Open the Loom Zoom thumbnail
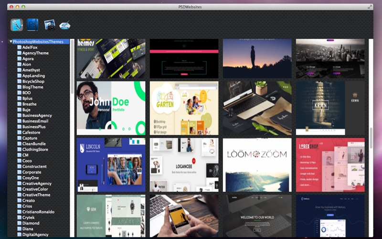 tap(257, 165)
